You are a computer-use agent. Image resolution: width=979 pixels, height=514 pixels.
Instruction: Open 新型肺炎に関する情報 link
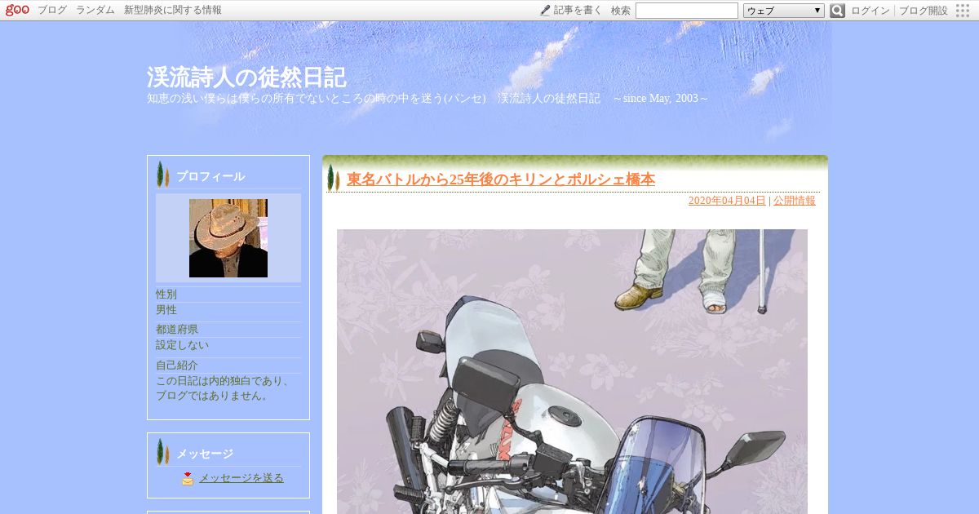point(173,10)
